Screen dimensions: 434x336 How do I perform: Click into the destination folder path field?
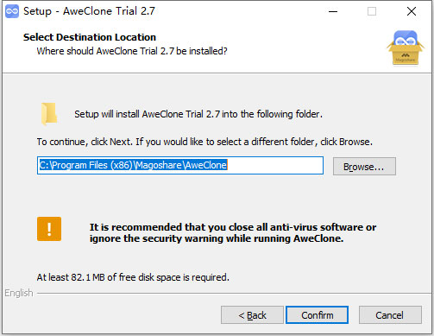tap(180, 165)
